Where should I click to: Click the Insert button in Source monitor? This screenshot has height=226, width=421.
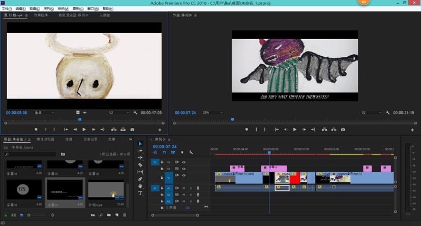click(114, 130)
